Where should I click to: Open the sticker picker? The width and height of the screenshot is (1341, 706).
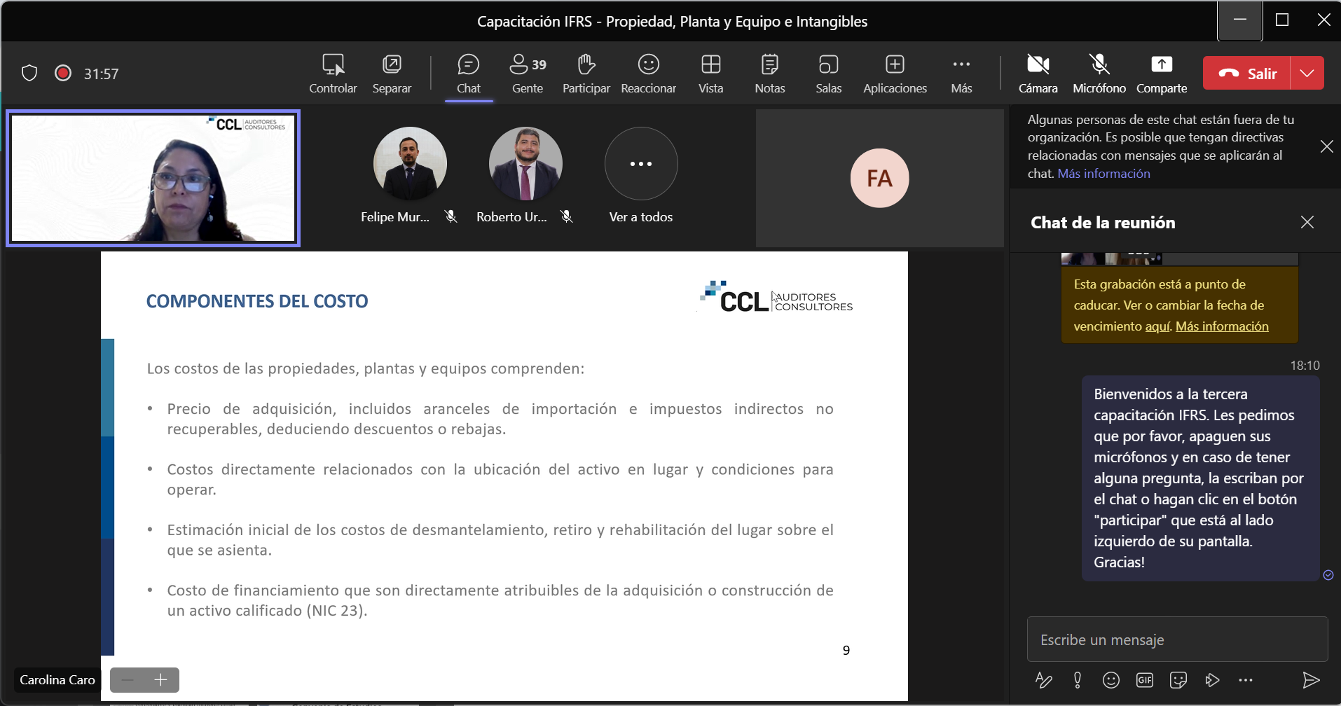(1178, 680)
